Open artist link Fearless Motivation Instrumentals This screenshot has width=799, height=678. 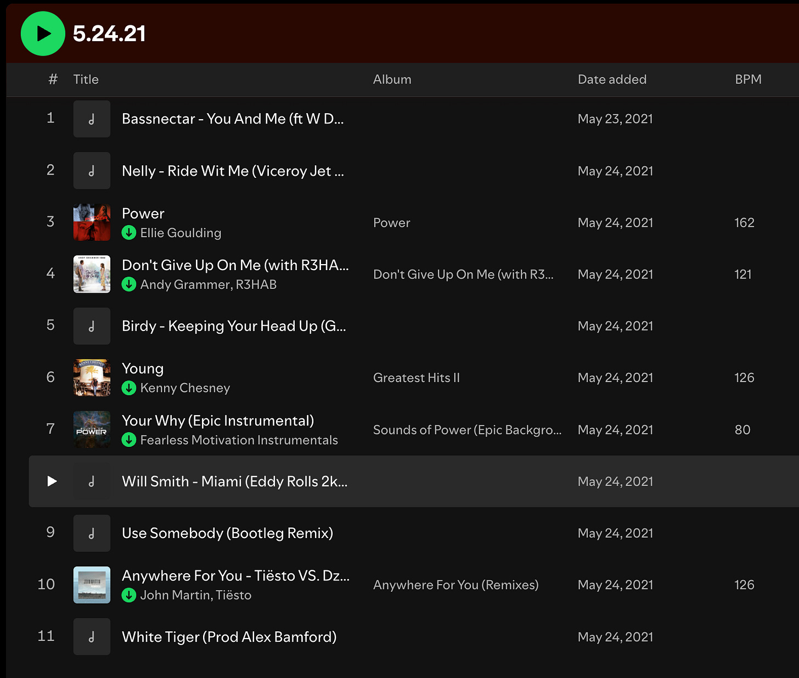(239, 440)
